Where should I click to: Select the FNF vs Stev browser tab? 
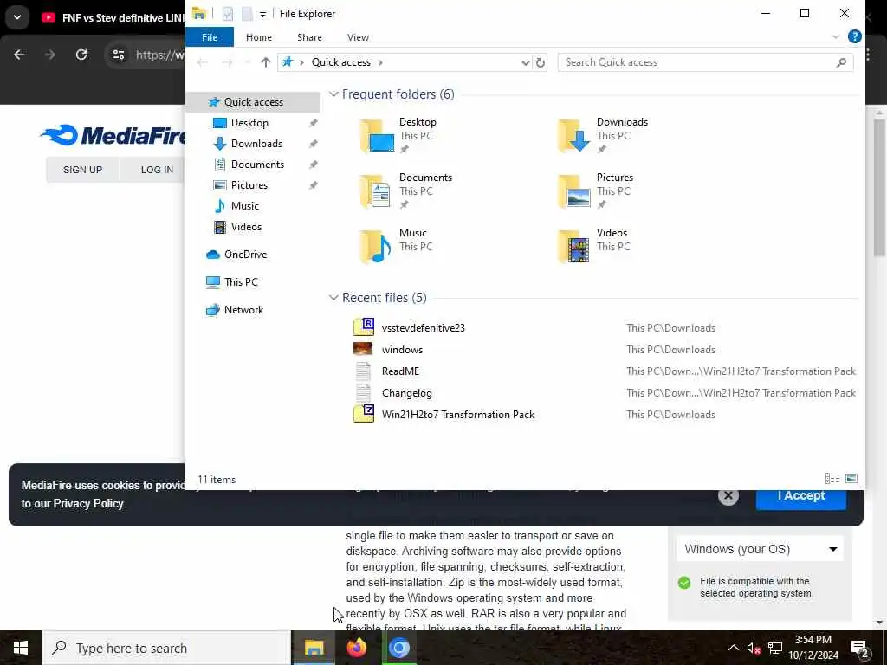112,17
